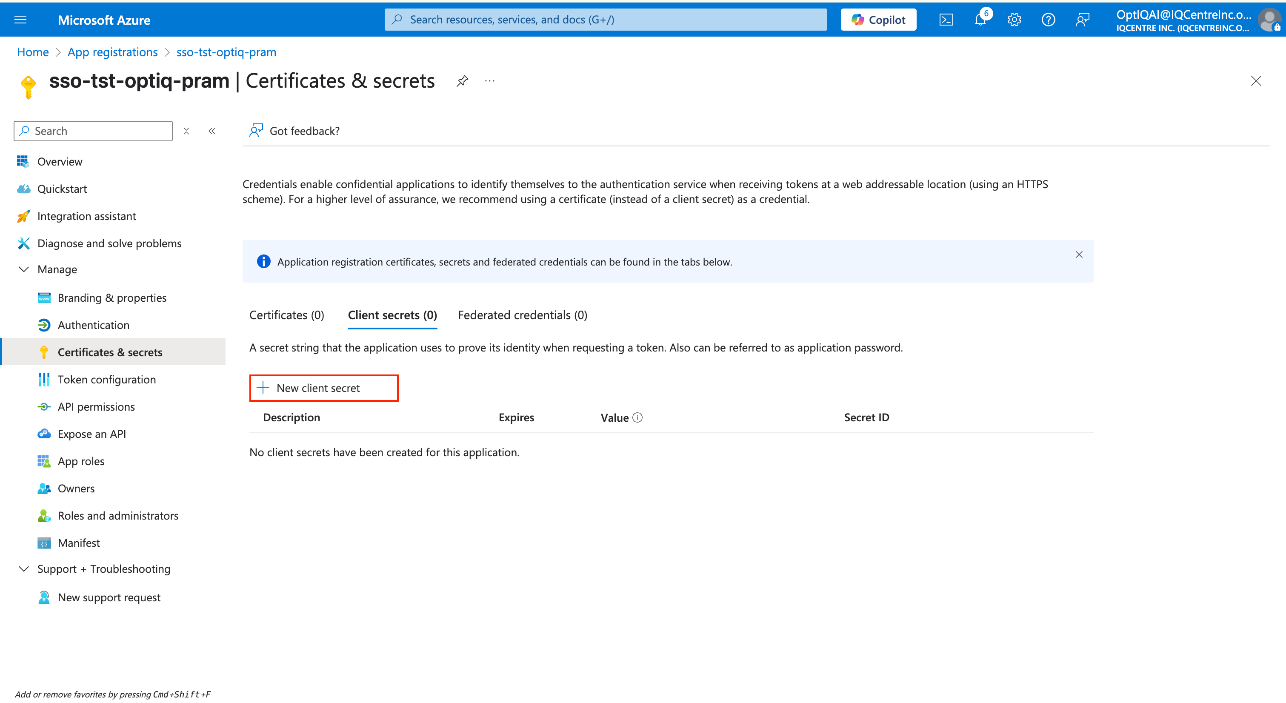Click the account avatar picture

pos(1269,20)
